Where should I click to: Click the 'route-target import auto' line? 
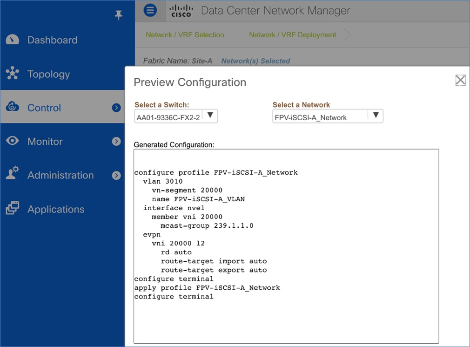tap(214, 261)
